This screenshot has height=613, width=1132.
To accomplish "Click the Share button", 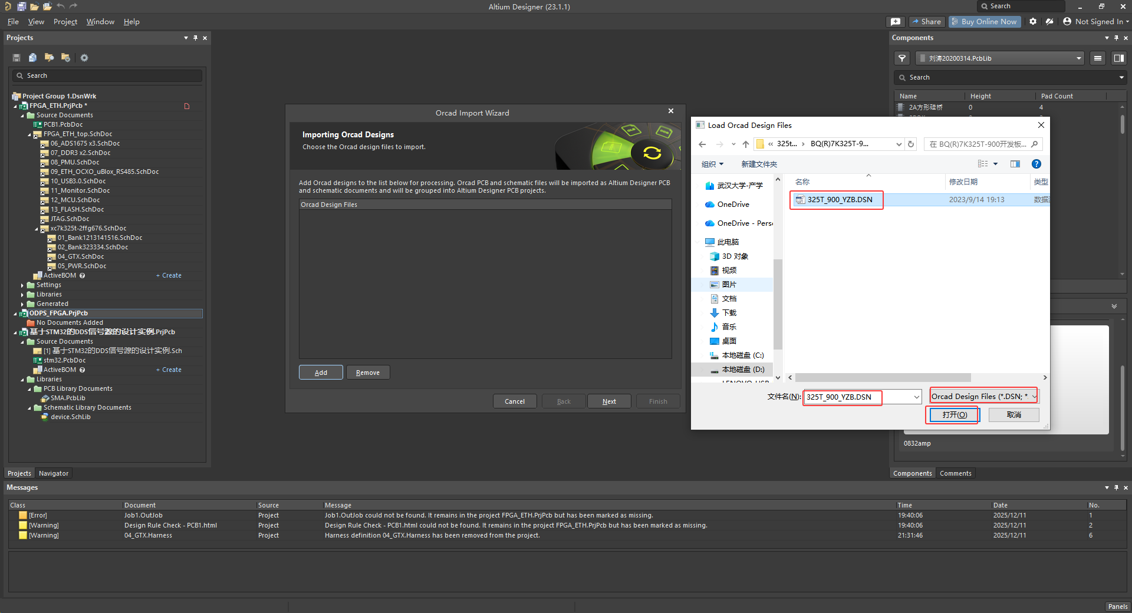I will tap(926, 22).
